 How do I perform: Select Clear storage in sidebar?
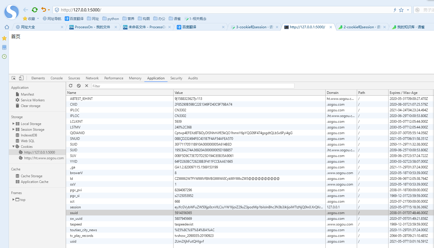pyautogui.click(x=31, y=106)
